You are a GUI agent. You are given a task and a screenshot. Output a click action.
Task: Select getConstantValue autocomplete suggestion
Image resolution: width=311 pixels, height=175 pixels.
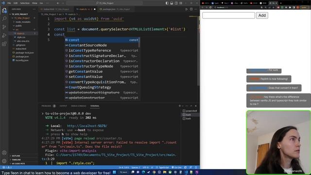pos(102,71)
